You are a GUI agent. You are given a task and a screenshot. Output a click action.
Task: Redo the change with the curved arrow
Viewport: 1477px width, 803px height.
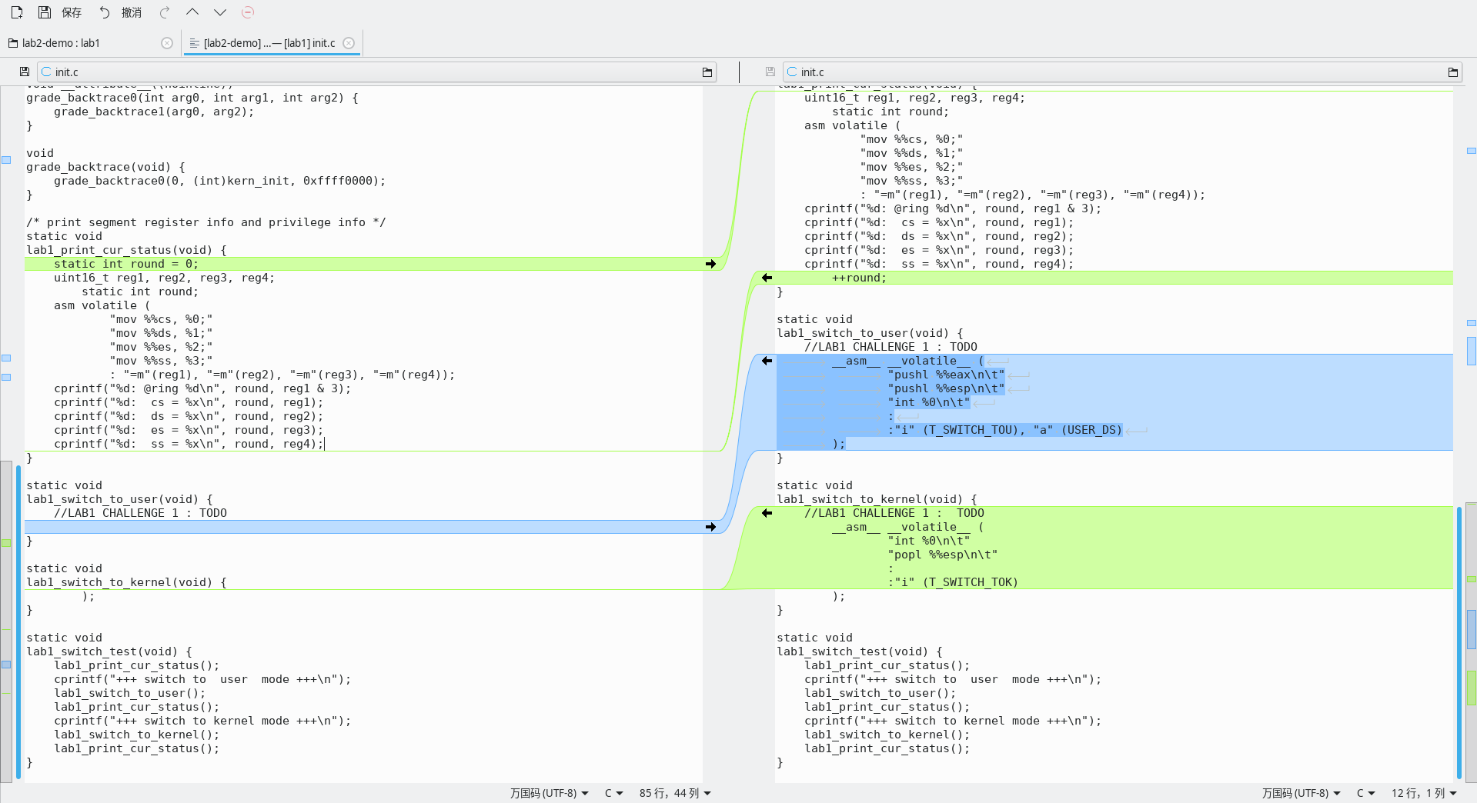[x=165, y=12]
